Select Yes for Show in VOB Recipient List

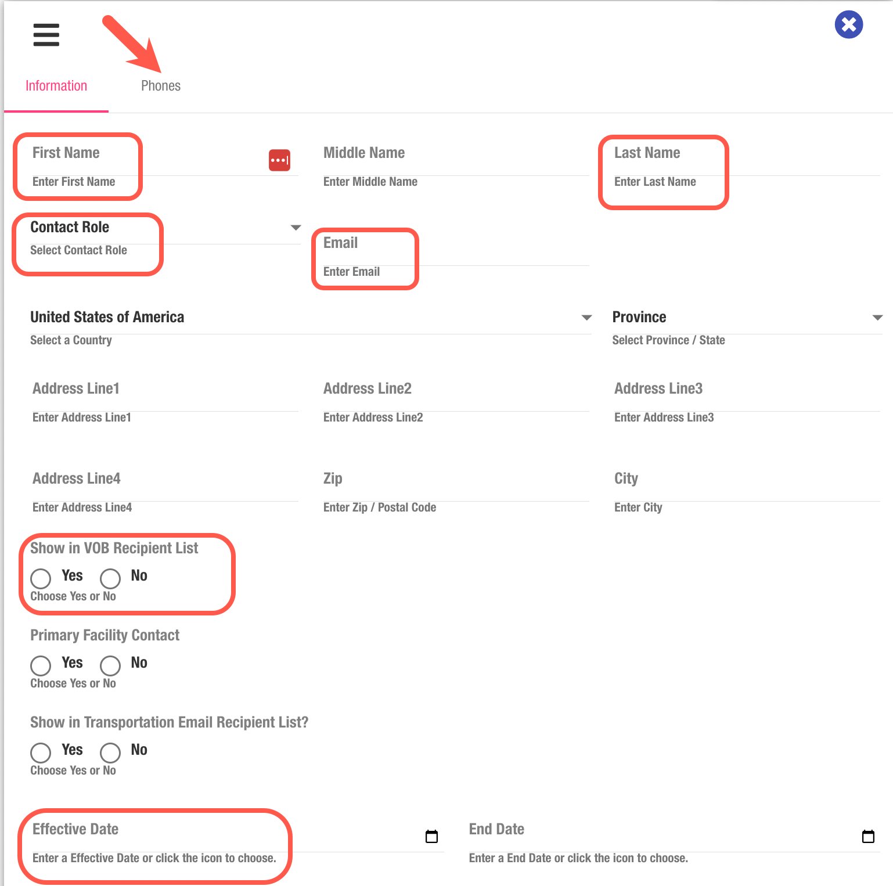[x=41, y=578]
